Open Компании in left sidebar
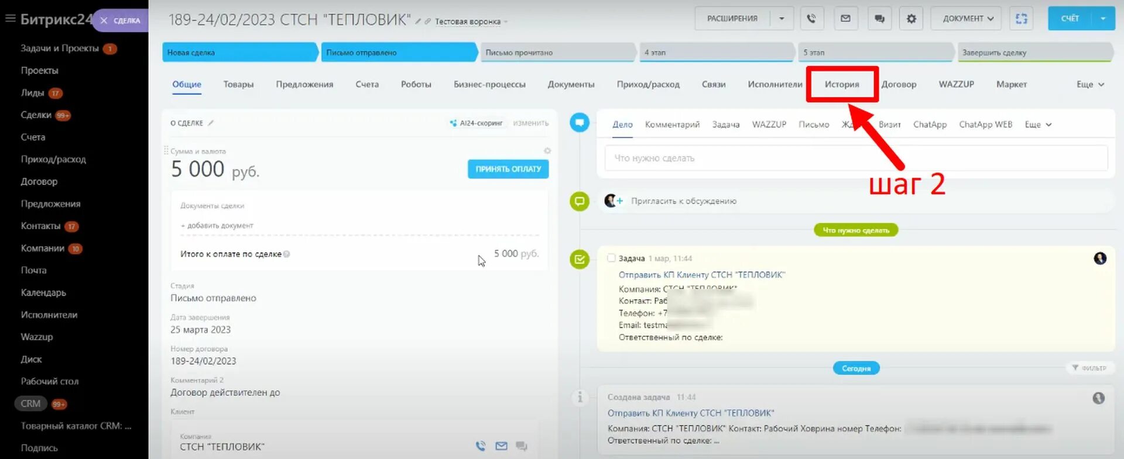The height and width of the screenshot is (459, 1124). pyautogui.click(x=42, y=249)
